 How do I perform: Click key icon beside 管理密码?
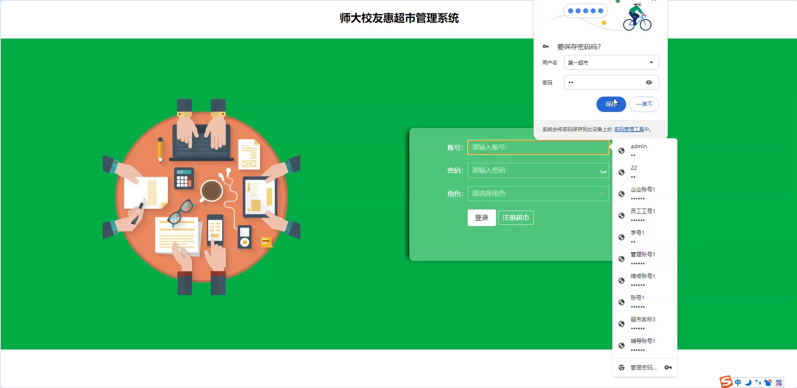[668, 368]
